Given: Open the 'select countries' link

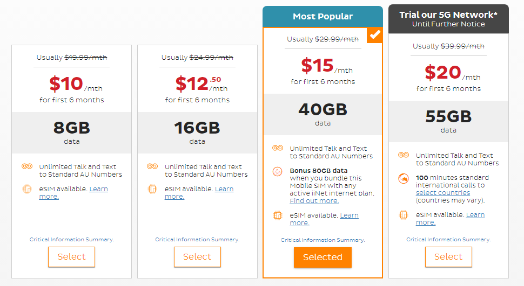Looking at the screenshot, I should point(442,193).
